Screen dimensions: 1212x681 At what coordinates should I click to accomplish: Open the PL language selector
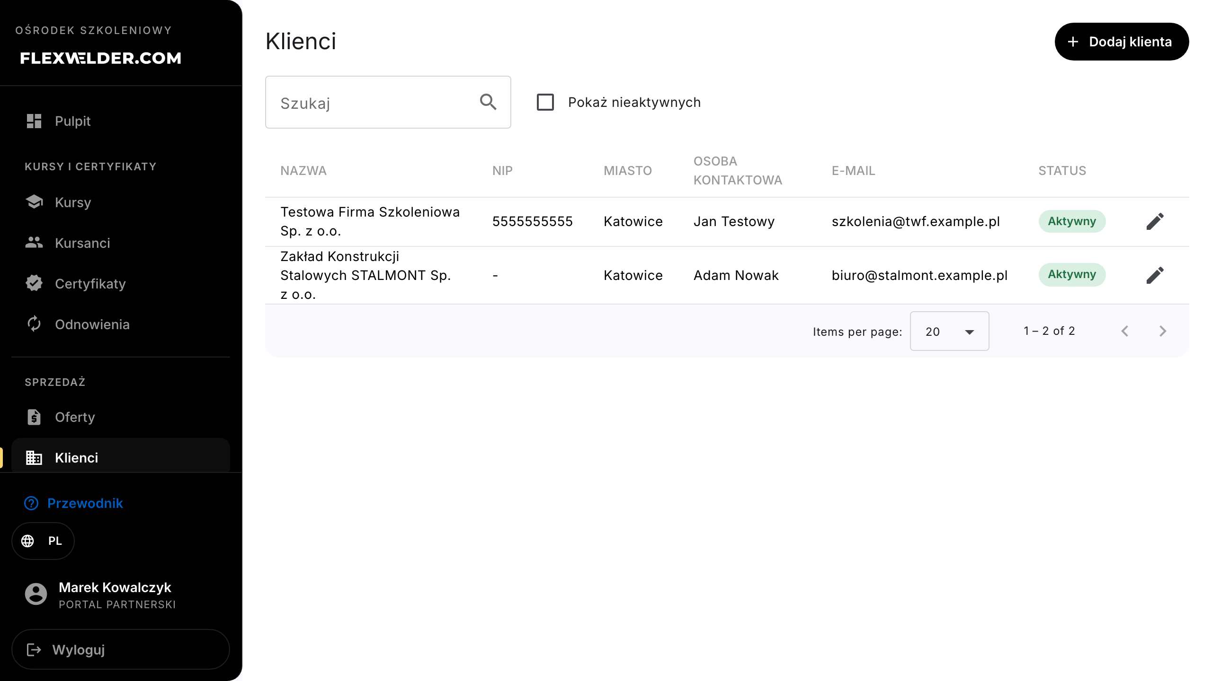[x=43, y=541]
